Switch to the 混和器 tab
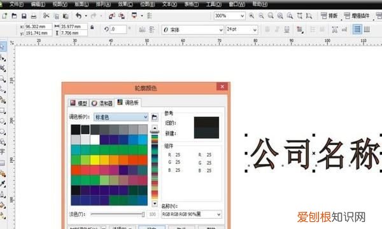The width and height of the screenshot is (382, 229). click(x=102, y=103)
